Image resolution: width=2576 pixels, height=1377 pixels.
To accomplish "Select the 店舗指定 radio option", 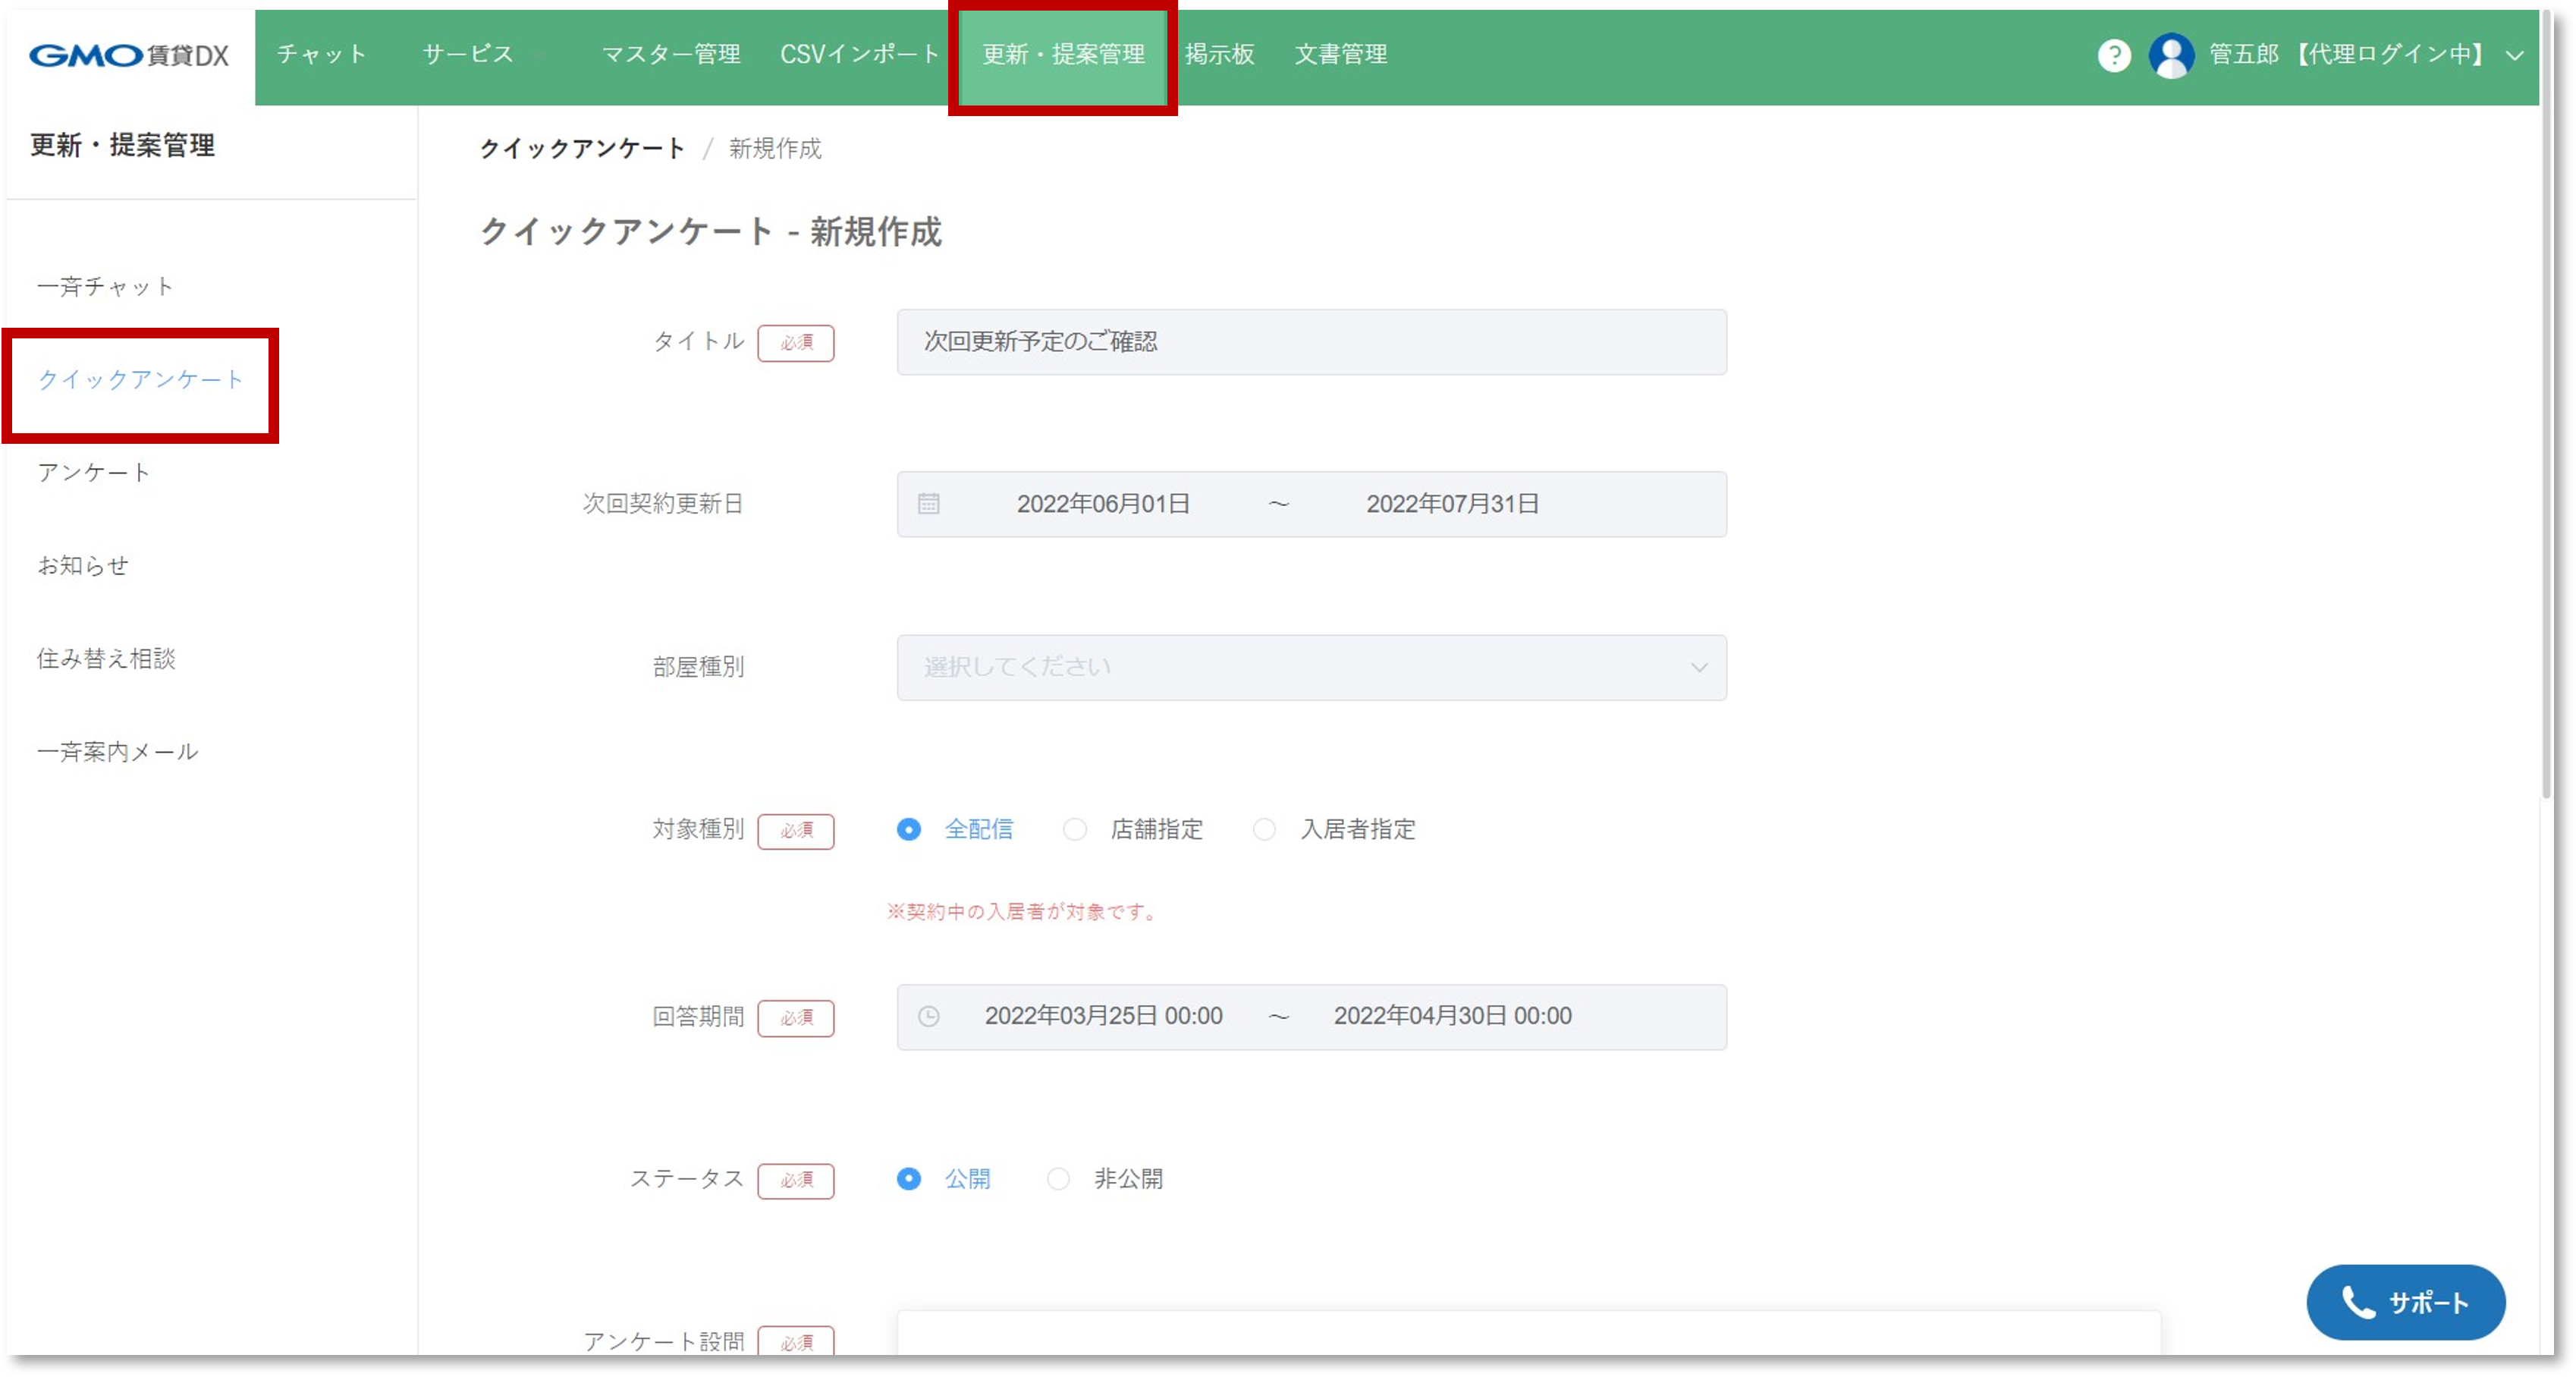I will pyautogui.click(x=1075, y=830).
